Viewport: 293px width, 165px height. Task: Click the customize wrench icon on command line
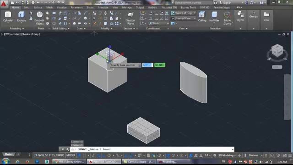click(67, 149)
